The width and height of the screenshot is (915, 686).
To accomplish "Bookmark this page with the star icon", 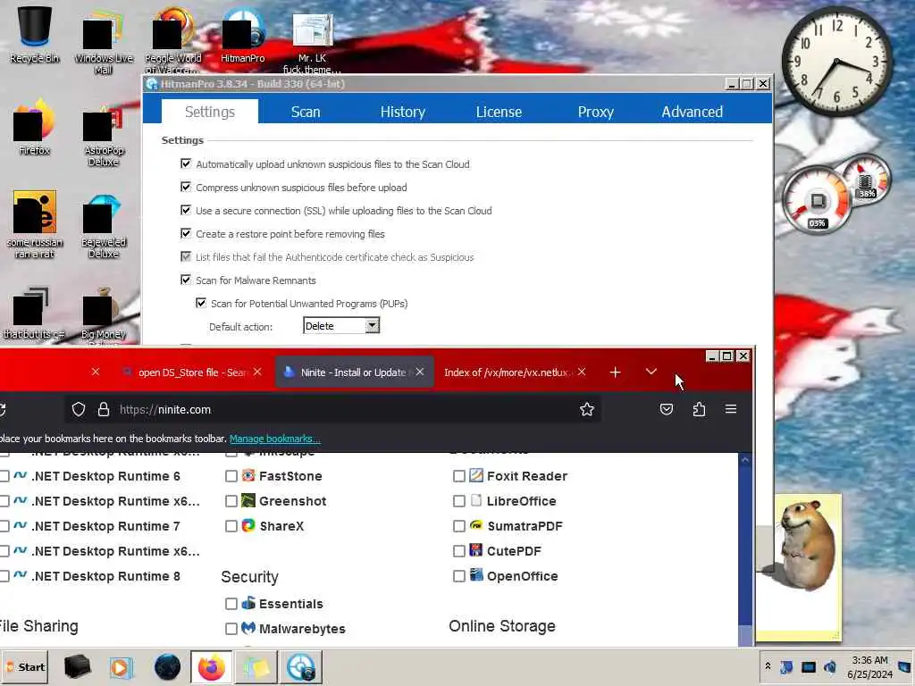I will point(587,409).
